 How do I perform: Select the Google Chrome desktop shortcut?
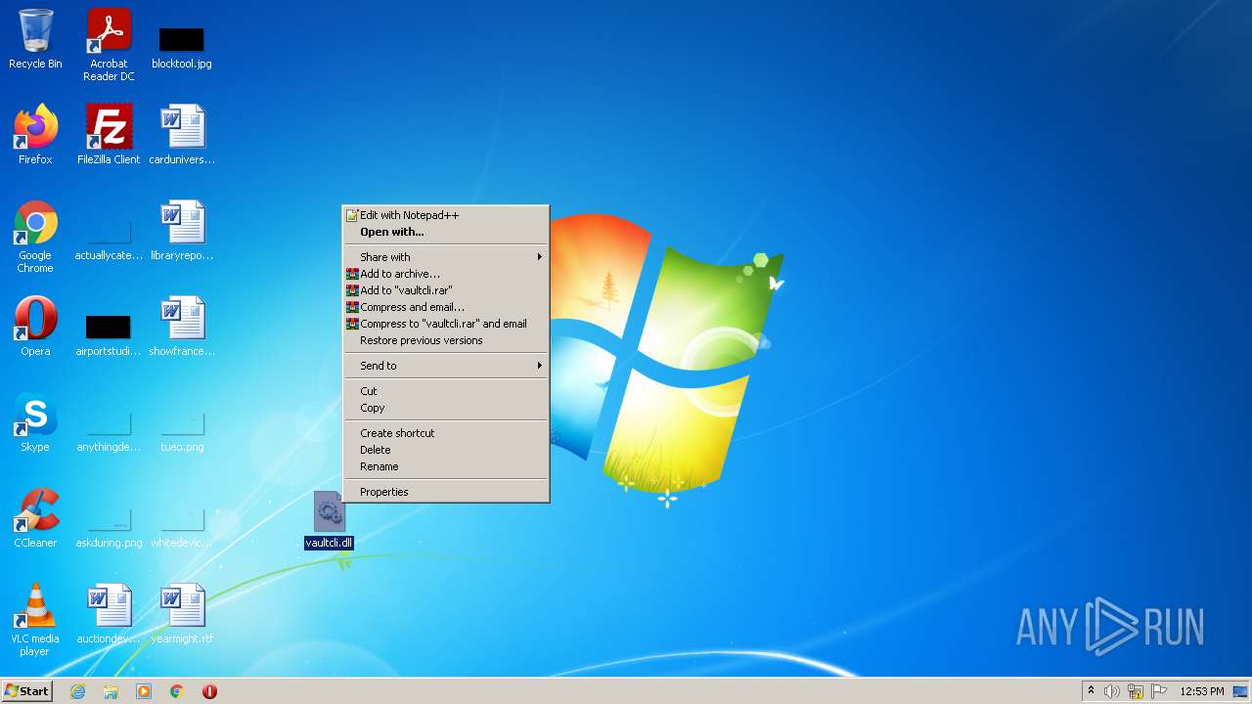tap(35, 237)
